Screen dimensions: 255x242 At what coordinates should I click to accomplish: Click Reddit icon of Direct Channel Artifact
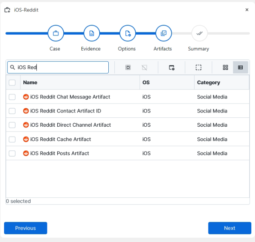pyautogui.click(x=26, y=125)
